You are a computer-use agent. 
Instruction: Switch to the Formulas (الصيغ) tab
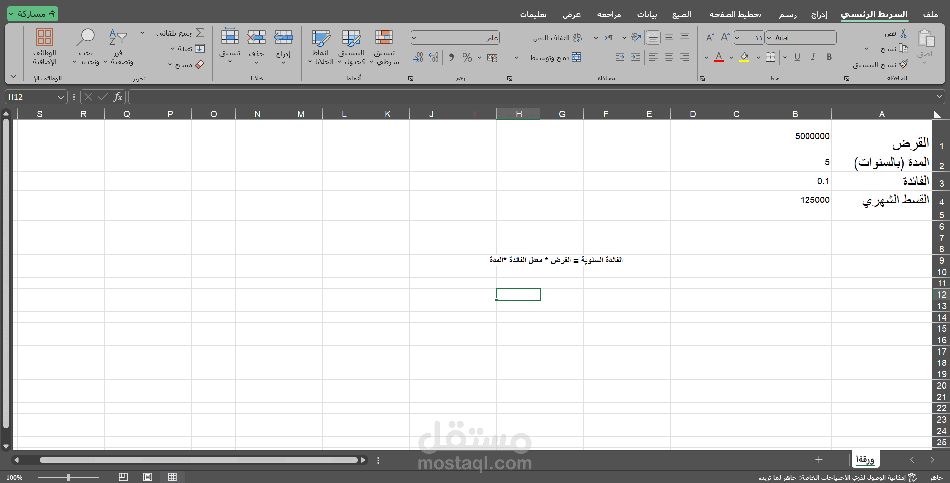(x=682, y=14)
